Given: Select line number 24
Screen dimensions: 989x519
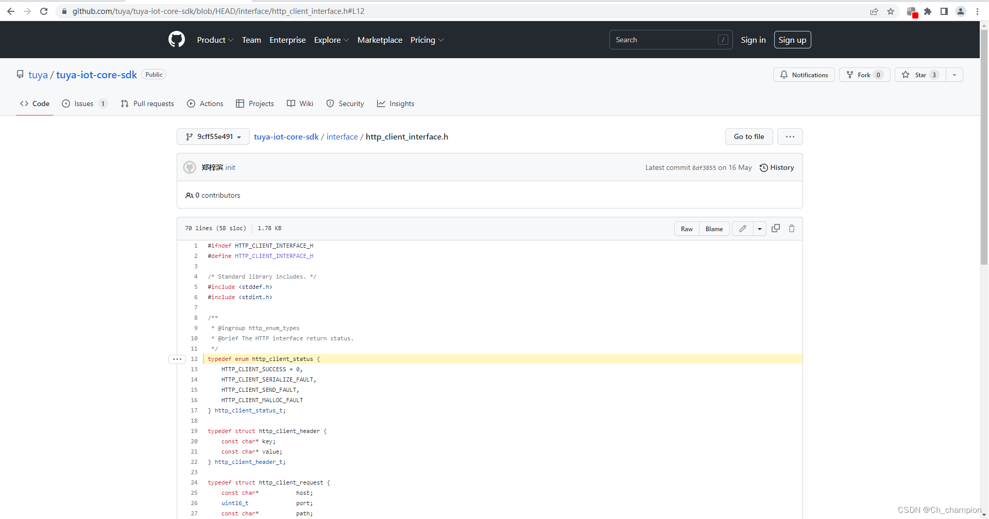Looking at the screenshot, I should [x=194, y=482].
